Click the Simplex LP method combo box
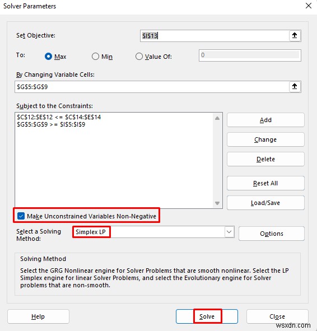 coord(153,232)
